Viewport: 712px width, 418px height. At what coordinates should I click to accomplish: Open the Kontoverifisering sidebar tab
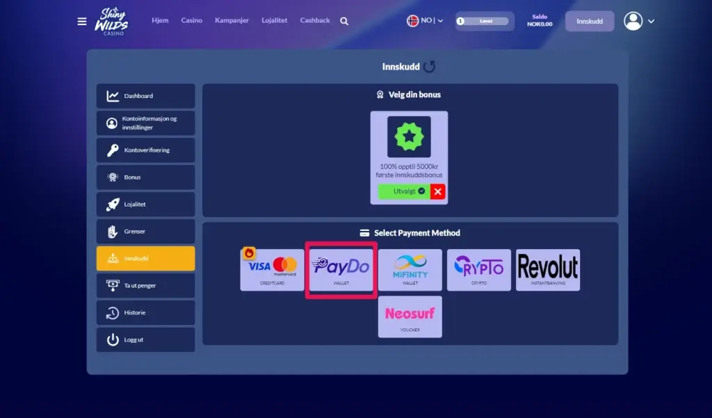[x=146, y=150]
